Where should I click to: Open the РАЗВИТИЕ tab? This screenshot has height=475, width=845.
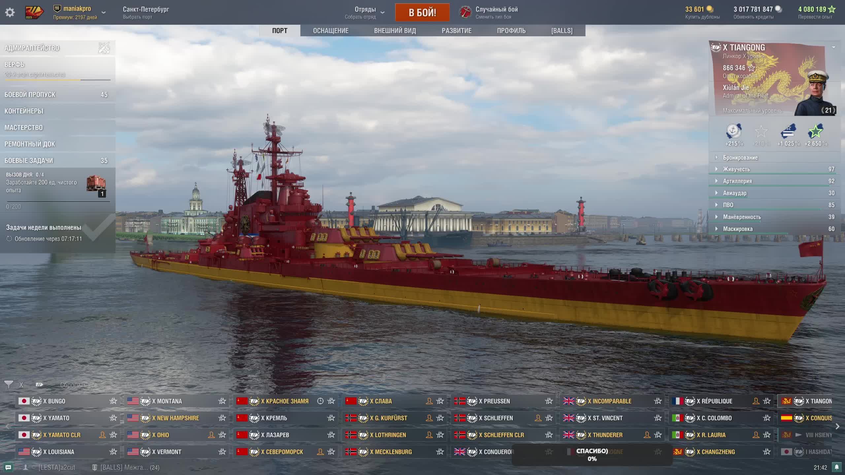pos(456,31)
